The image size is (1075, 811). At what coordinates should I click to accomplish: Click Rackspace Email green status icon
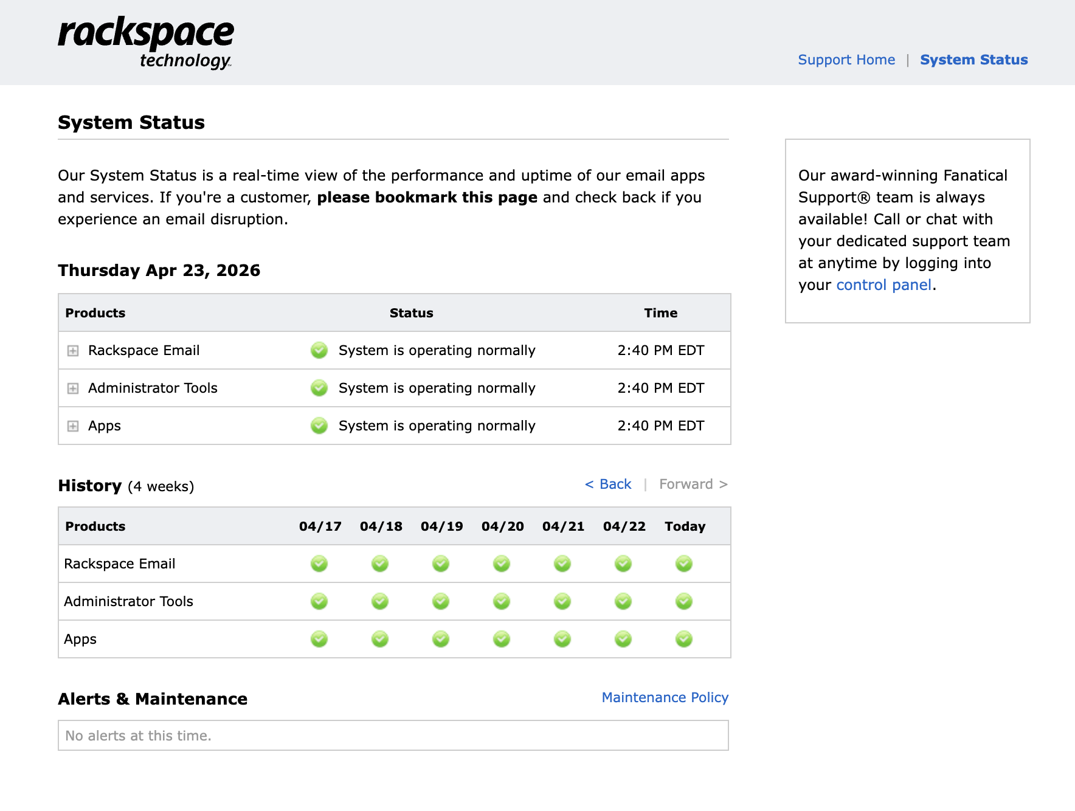click(x=319, y=350)
